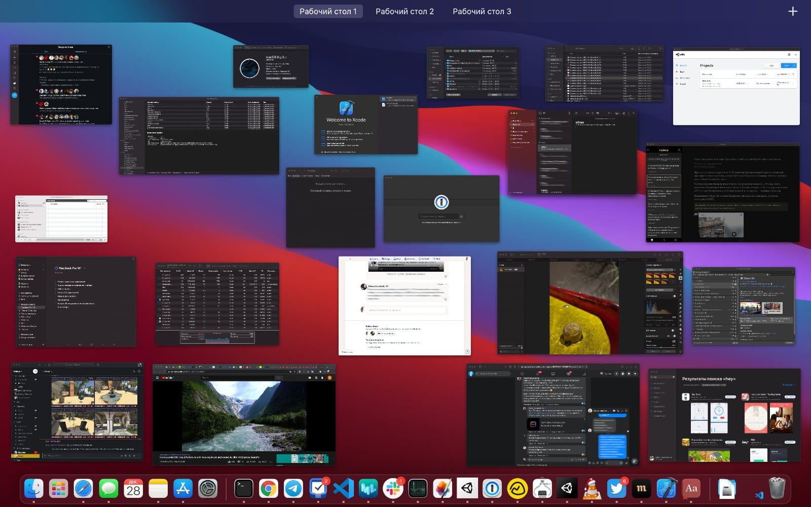Open the Calendar icon showing 28
Screen dimensions: 811x507
click(133, 489)
